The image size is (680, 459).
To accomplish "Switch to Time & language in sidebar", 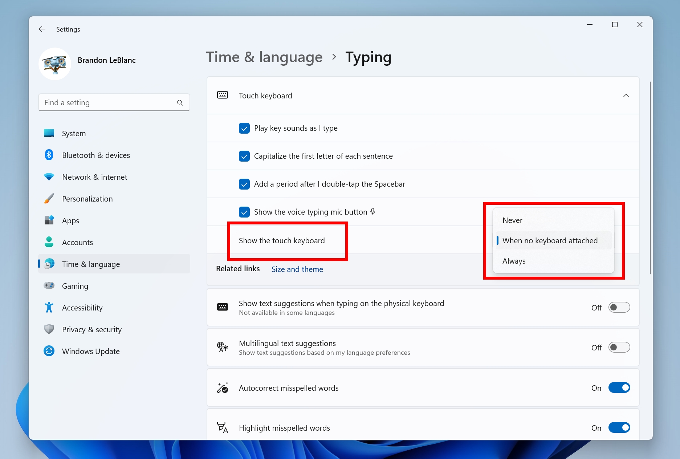I will tap(91, 264).
